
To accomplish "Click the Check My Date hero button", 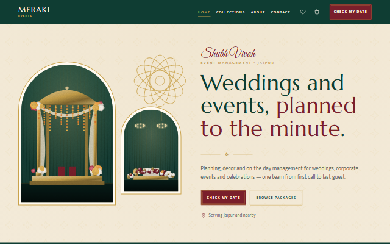I will point(224,198).
